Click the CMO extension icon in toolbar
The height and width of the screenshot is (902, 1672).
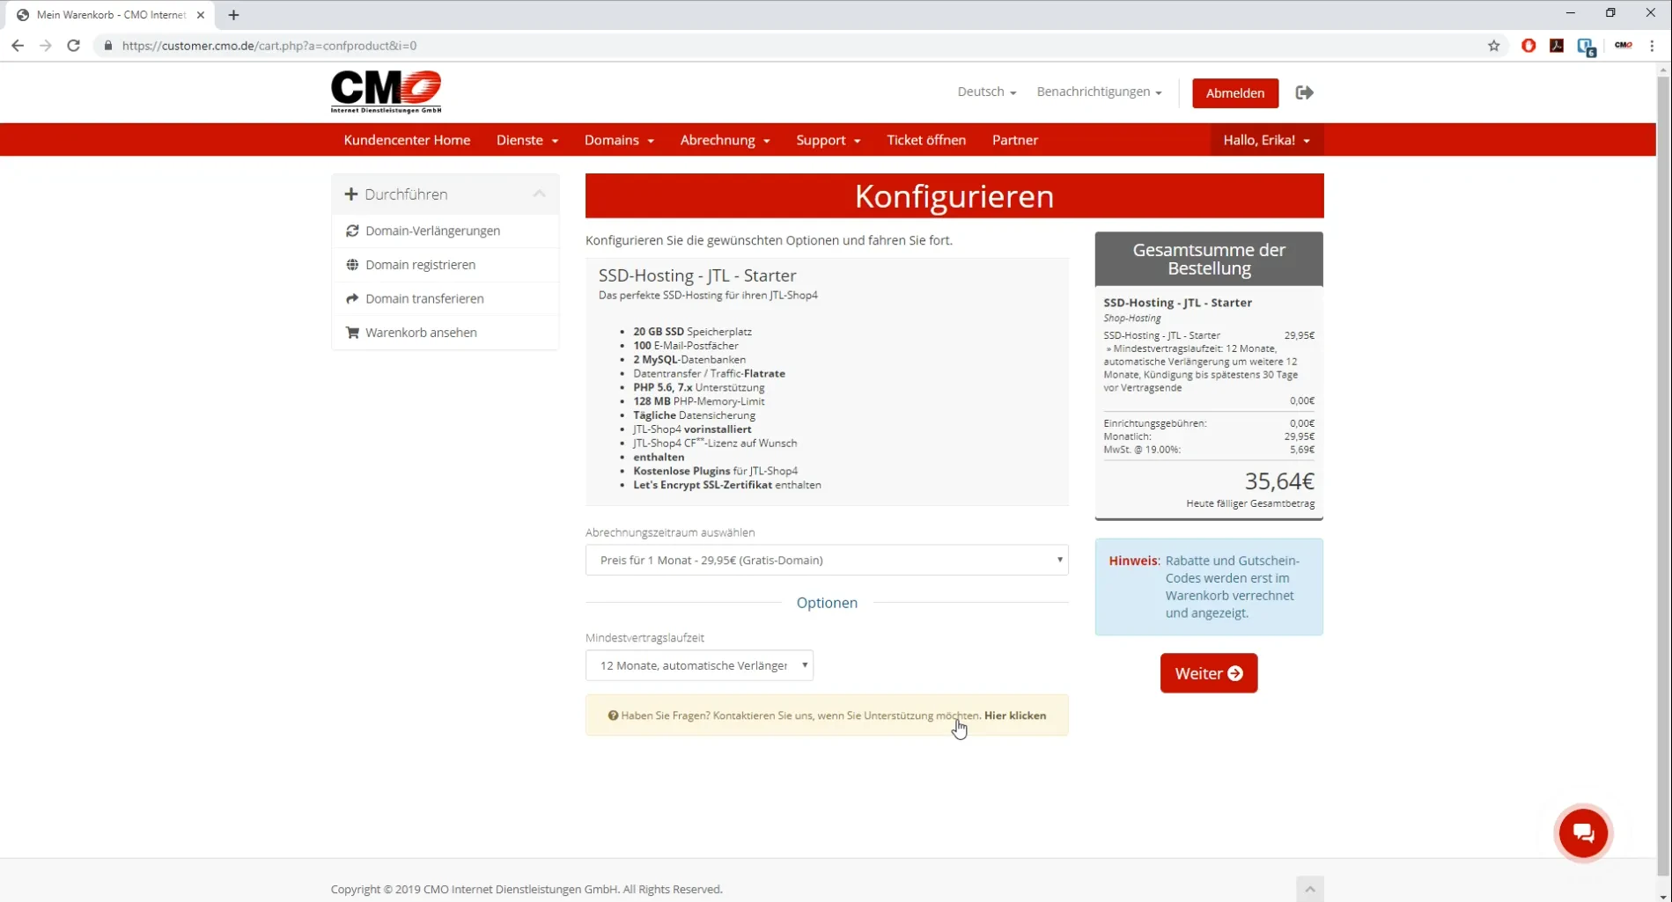(1624, 46)
